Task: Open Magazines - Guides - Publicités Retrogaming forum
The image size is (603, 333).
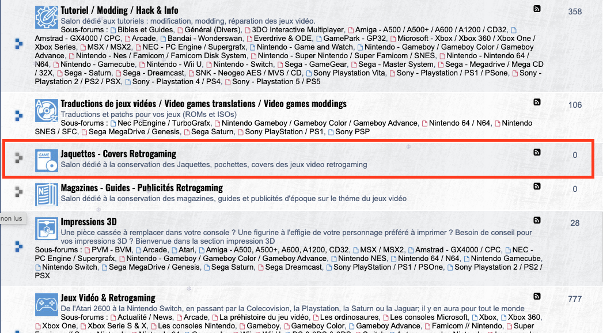Action: [x=142, y=188]
